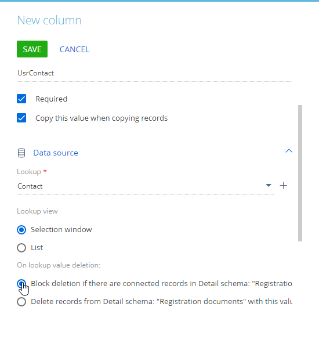Click the On lookup value deletion label
Image resolution: width=319 pixels, height=354 pixels.
[59, 265]
